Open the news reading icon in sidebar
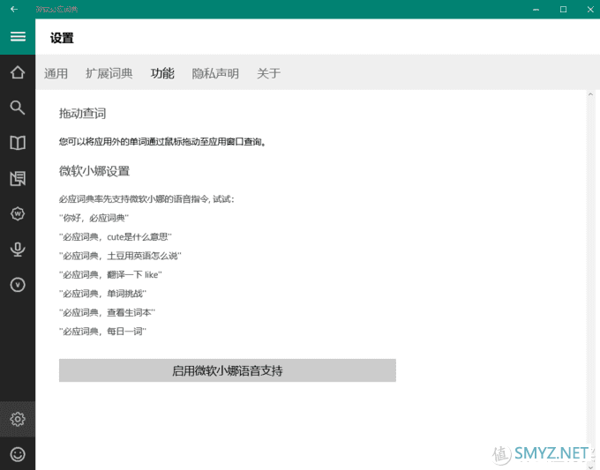 pos(18,178)
